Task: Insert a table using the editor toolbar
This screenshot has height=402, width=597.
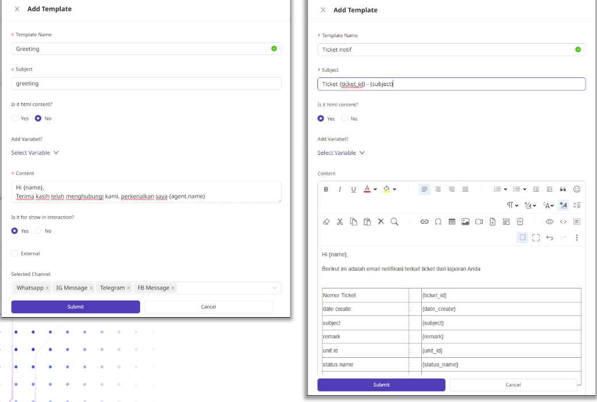Action: pyautogui.click(x=452, y=222)
